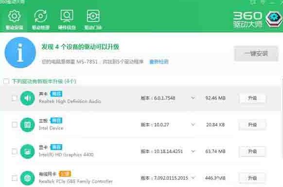Viewport: 283px width, 187px height.
Task: Check the Realtek High Definition Audio checkbox
Action: point(15,98)
